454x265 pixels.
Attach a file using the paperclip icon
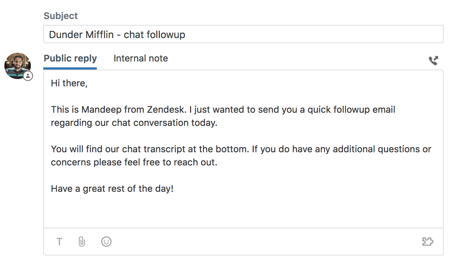[x=82, y=242]
